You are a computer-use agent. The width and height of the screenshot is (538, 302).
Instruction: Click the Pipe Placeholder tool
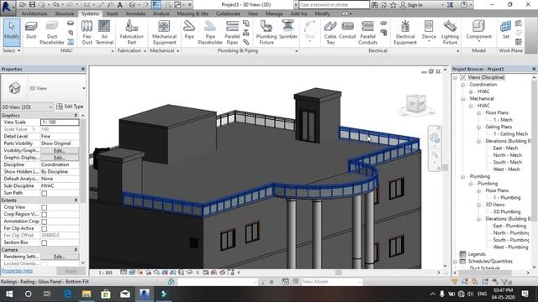210,33
